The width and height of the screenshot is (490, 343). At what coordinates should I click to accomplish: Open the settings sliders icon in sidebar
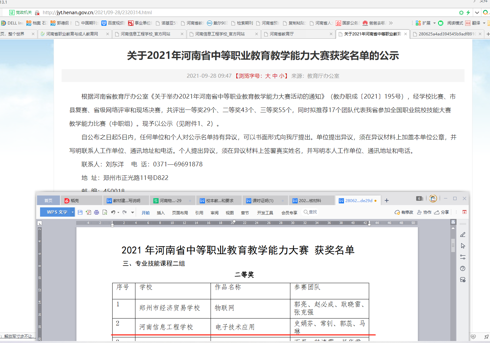point(463,257)
